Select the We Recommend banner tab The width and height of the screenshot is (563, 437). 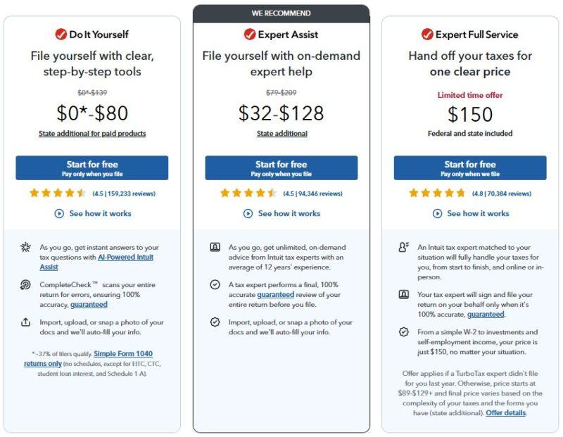click(x=281, y=13)
